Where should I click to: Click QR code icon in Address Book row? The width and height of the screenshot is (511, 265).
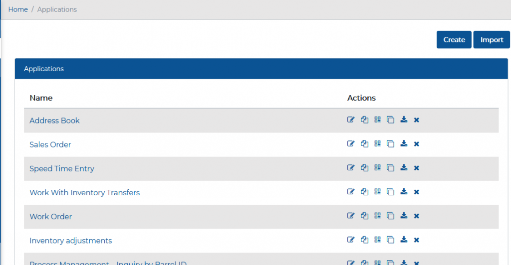(x=377, y=120)
